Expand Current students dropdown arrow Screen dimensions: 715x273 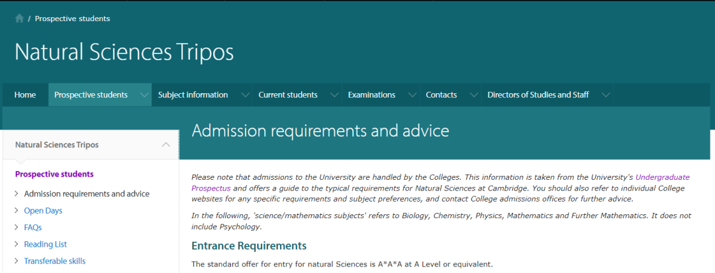[334, 95]
